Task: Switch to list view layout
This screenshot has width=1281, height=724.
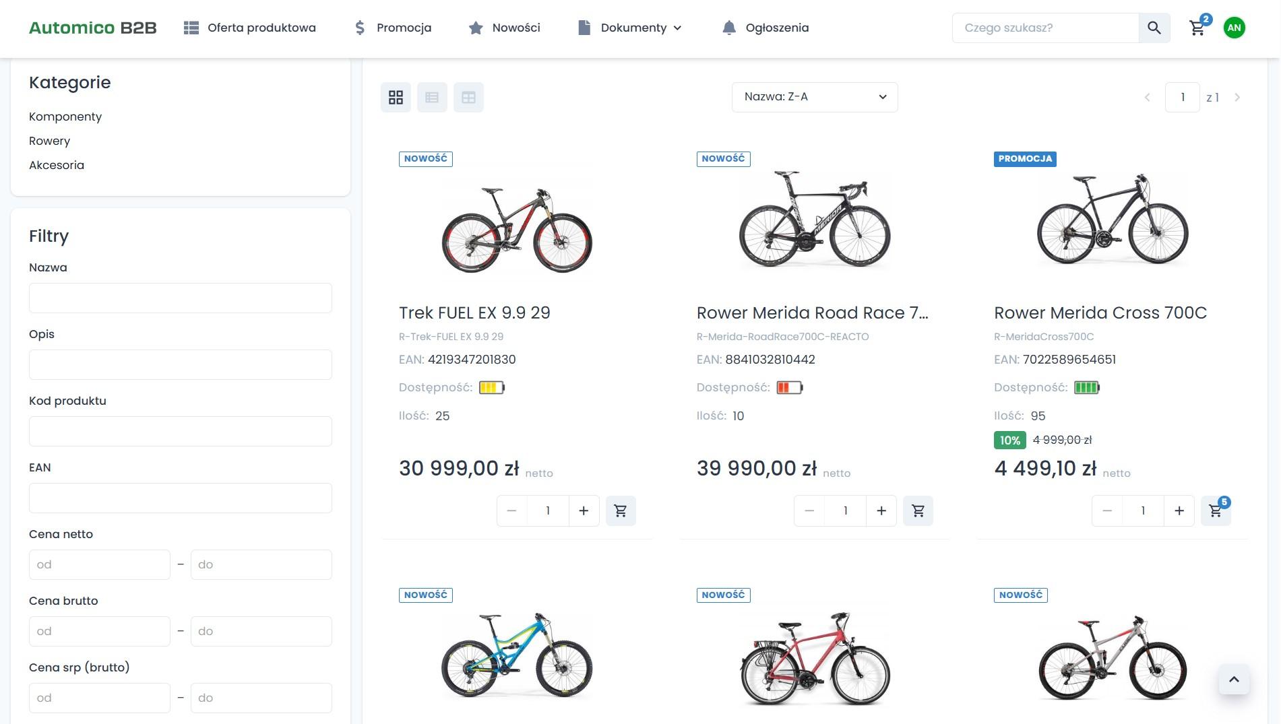Action: pos(432,98)
